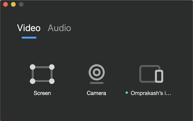Viewport: 193px width, 121px height.
Task: Click the phone shape in device icon
Action: [159, 76]
